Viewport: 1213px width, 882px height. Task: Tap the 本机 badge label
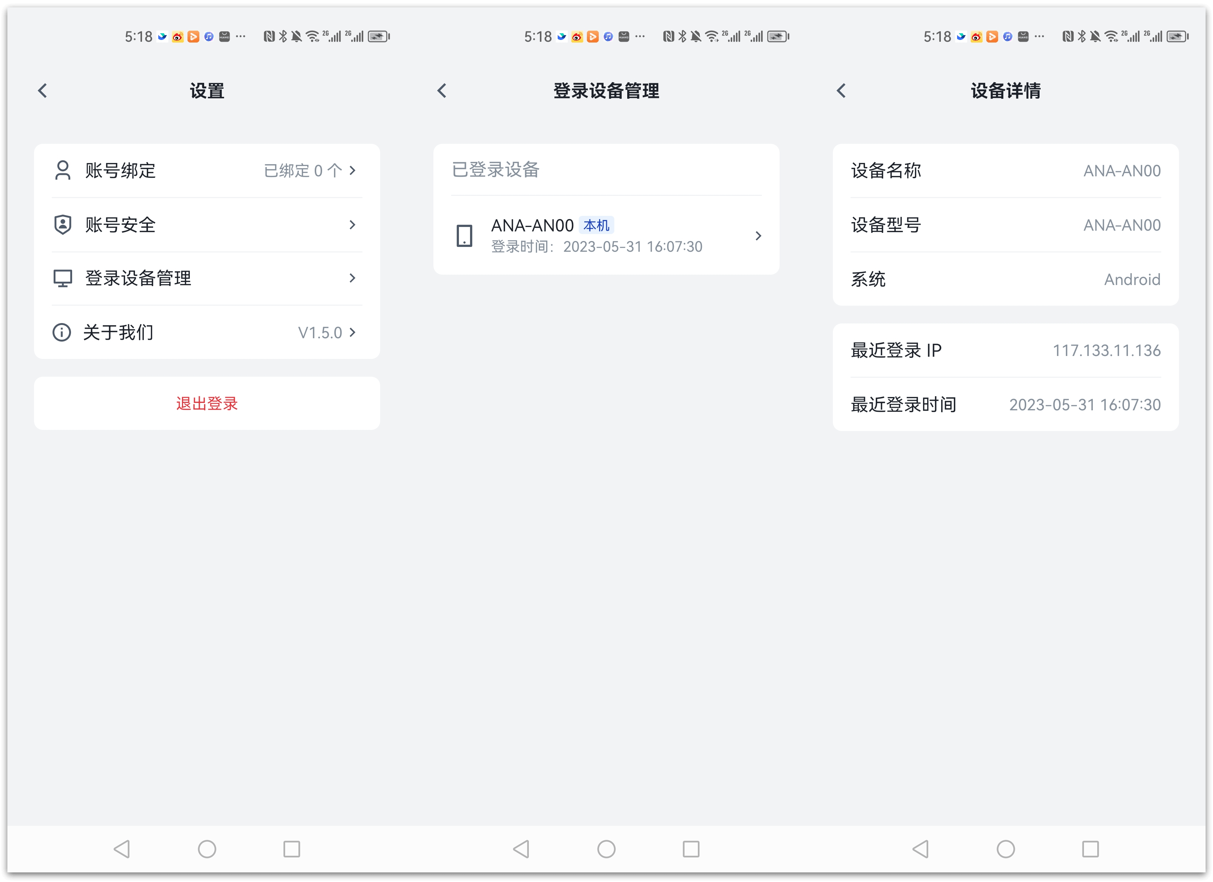pyautogui.click(x=596, y=225)
